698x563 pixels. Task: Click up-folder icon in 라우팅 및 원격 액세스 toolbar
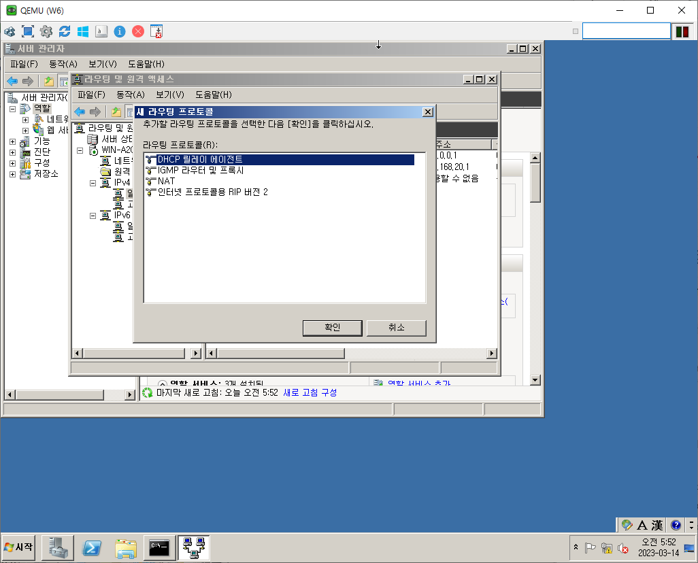click(x=116, y=112)
